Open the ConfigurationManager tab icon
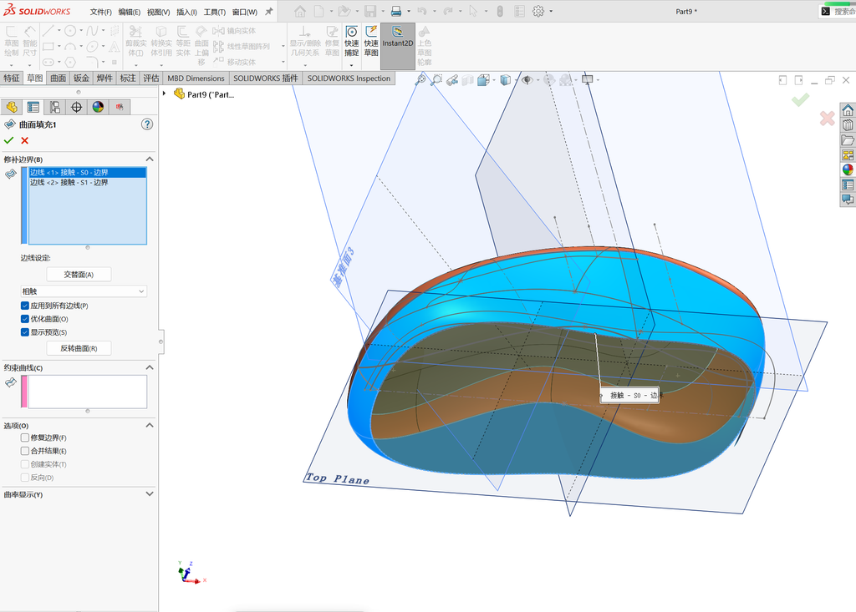 pos(54,107)
